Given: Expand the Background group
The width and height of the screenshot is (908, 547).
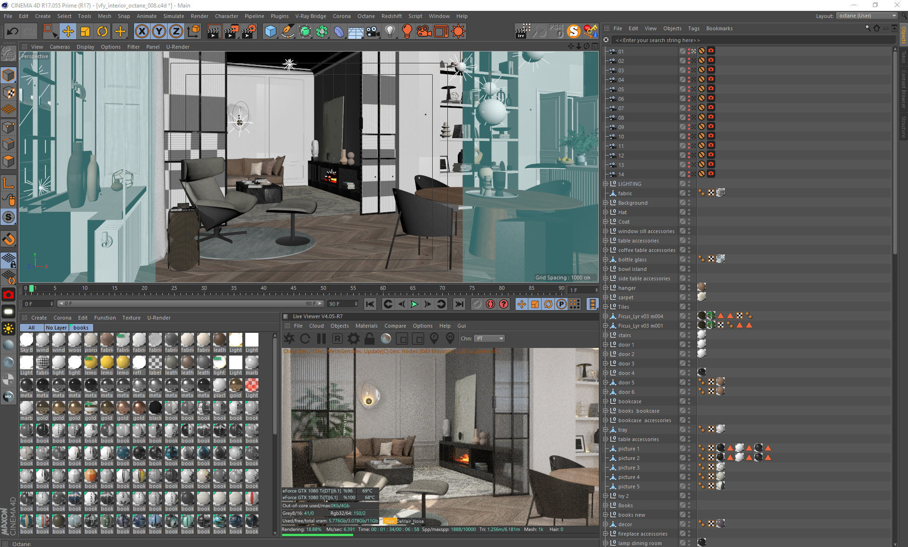Looking at the screenshot, I should [605, 203].
